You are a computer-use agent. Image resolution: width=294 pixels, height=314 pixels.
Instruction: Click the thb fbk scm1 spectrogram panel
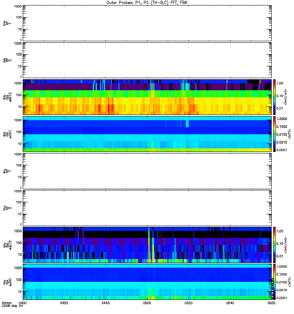[147, 134]
